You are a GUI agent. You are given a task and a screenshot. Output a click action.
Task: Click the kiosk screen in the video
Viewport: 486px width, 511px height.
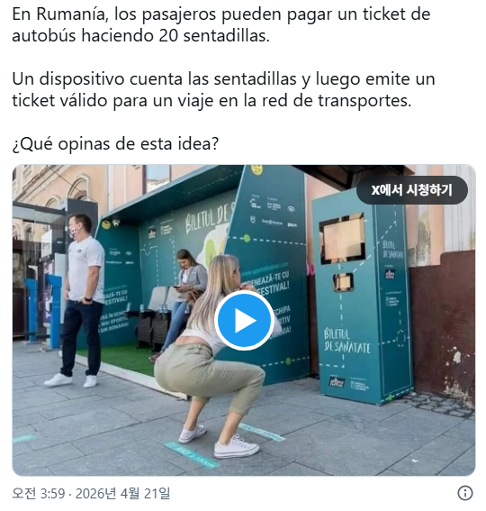pyautogui.click(x=342, y=238)
